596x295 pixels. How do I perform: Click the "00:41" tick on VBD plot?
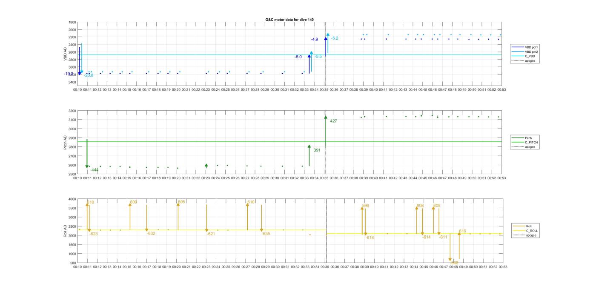point(383,90)
